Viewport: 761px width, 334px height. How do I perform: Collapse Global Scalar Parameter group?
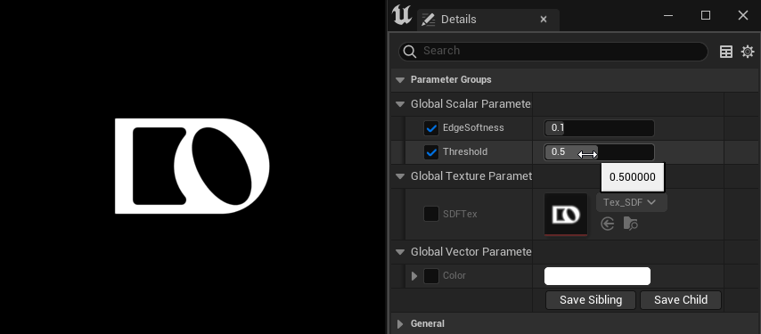[x=400, y=104]
